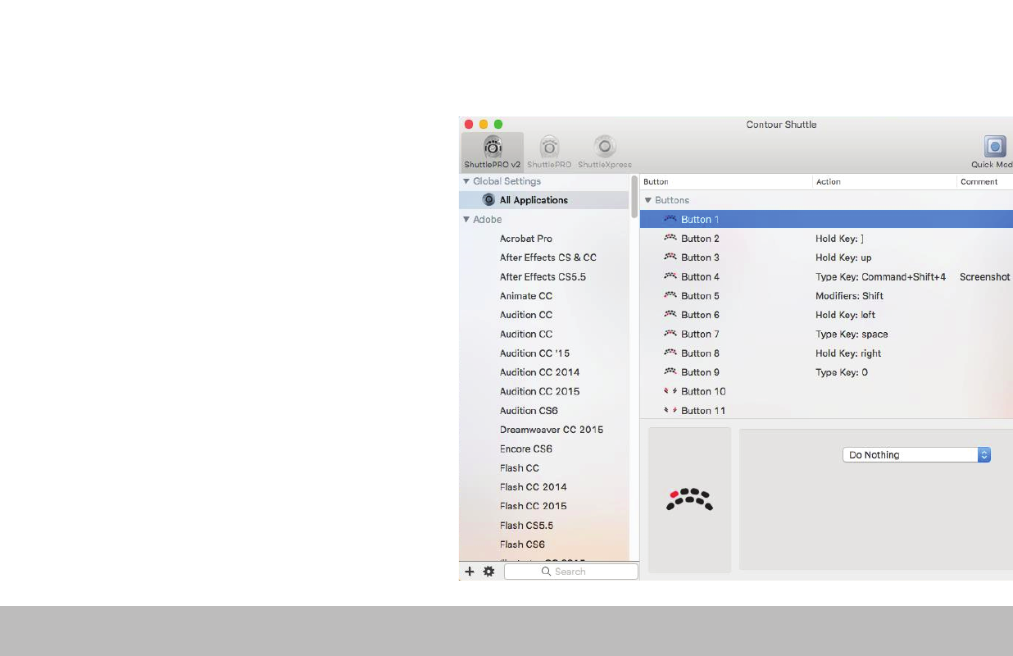Select Acrobat Pro in the sidebar
This screenshot has height=656, width=1013.
[x=526, y=239]
